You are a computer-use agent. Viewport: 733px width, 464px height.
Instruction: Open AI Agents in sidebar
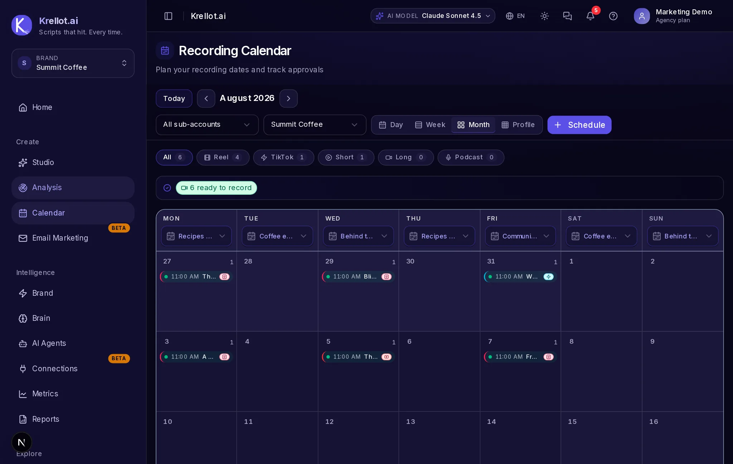pyautogui.click(x=73, y=343)
